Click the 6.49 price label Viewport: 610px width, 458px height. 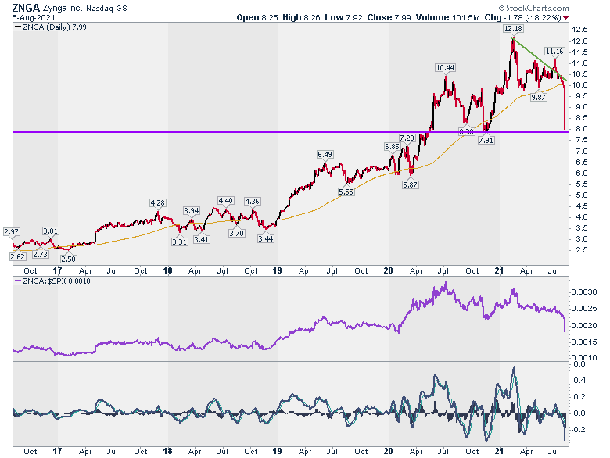[325, 154]
